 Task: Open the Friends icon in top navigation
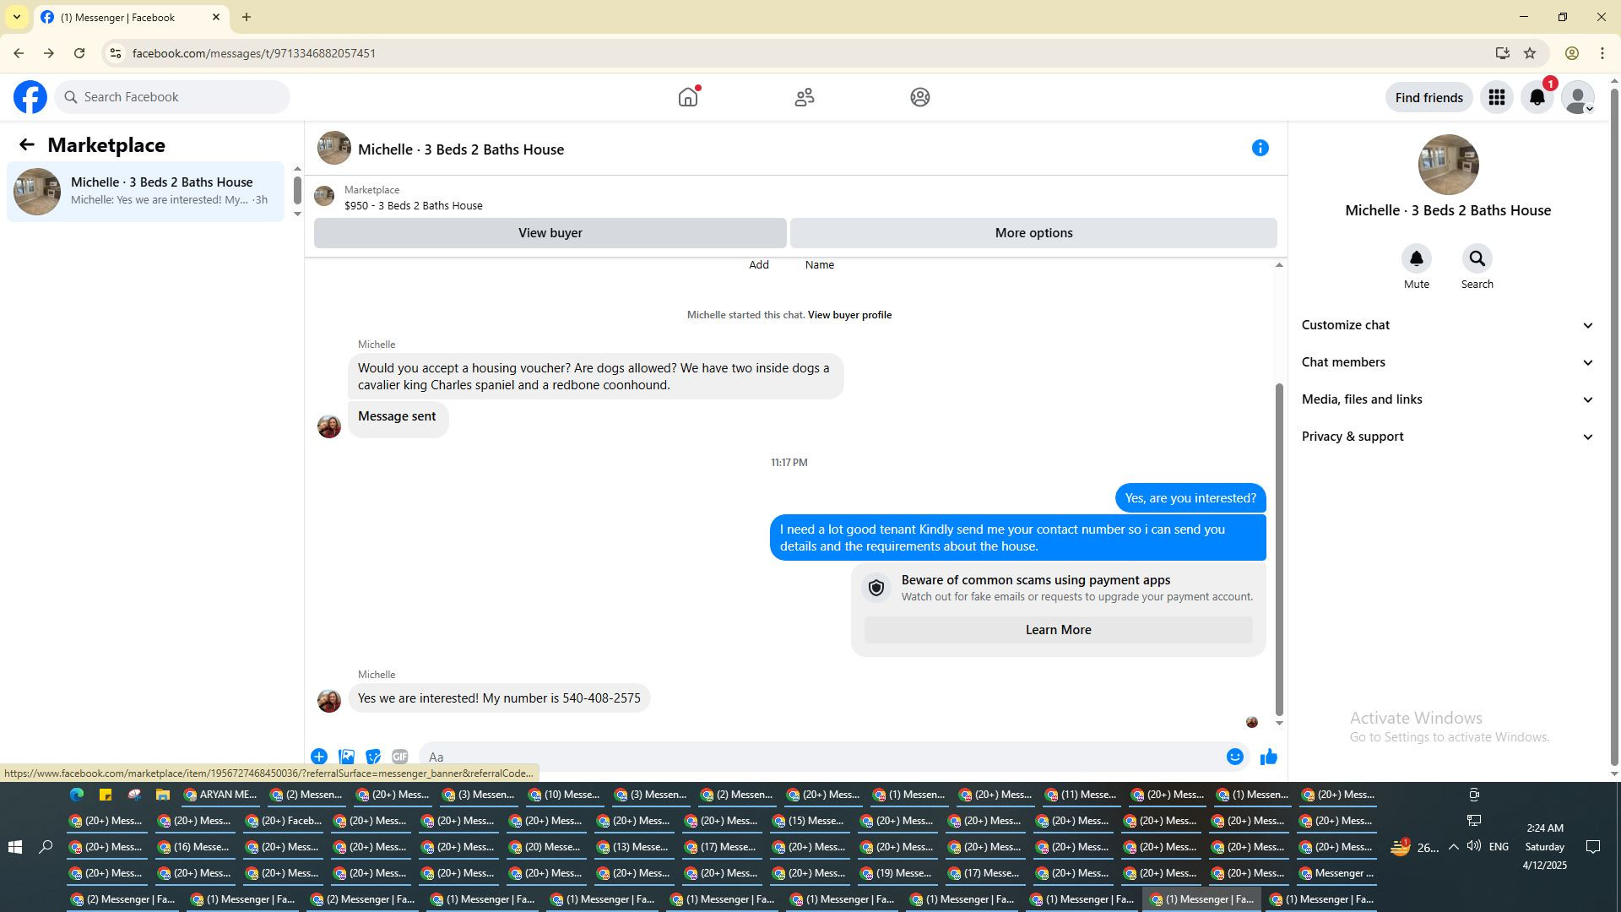[805, 97]
